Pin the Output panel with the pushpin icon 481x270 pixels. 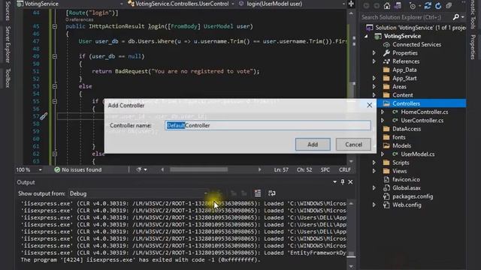tap(343, 182)
